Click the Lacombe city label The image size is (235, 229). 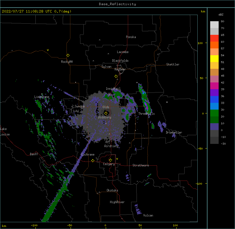coord(123,52)
